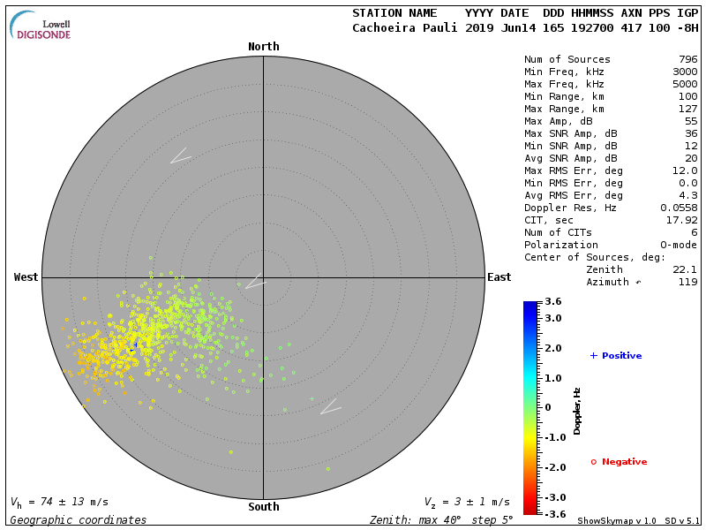Click the small white plus in southeast quadrant
Viewport: 706px width, 530px height.
pyautogui.click(x=312, y=398)
